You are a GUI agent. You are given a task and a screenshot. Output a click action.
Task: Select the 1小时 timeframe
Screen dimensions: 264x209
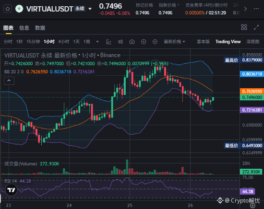click(49, 42)
